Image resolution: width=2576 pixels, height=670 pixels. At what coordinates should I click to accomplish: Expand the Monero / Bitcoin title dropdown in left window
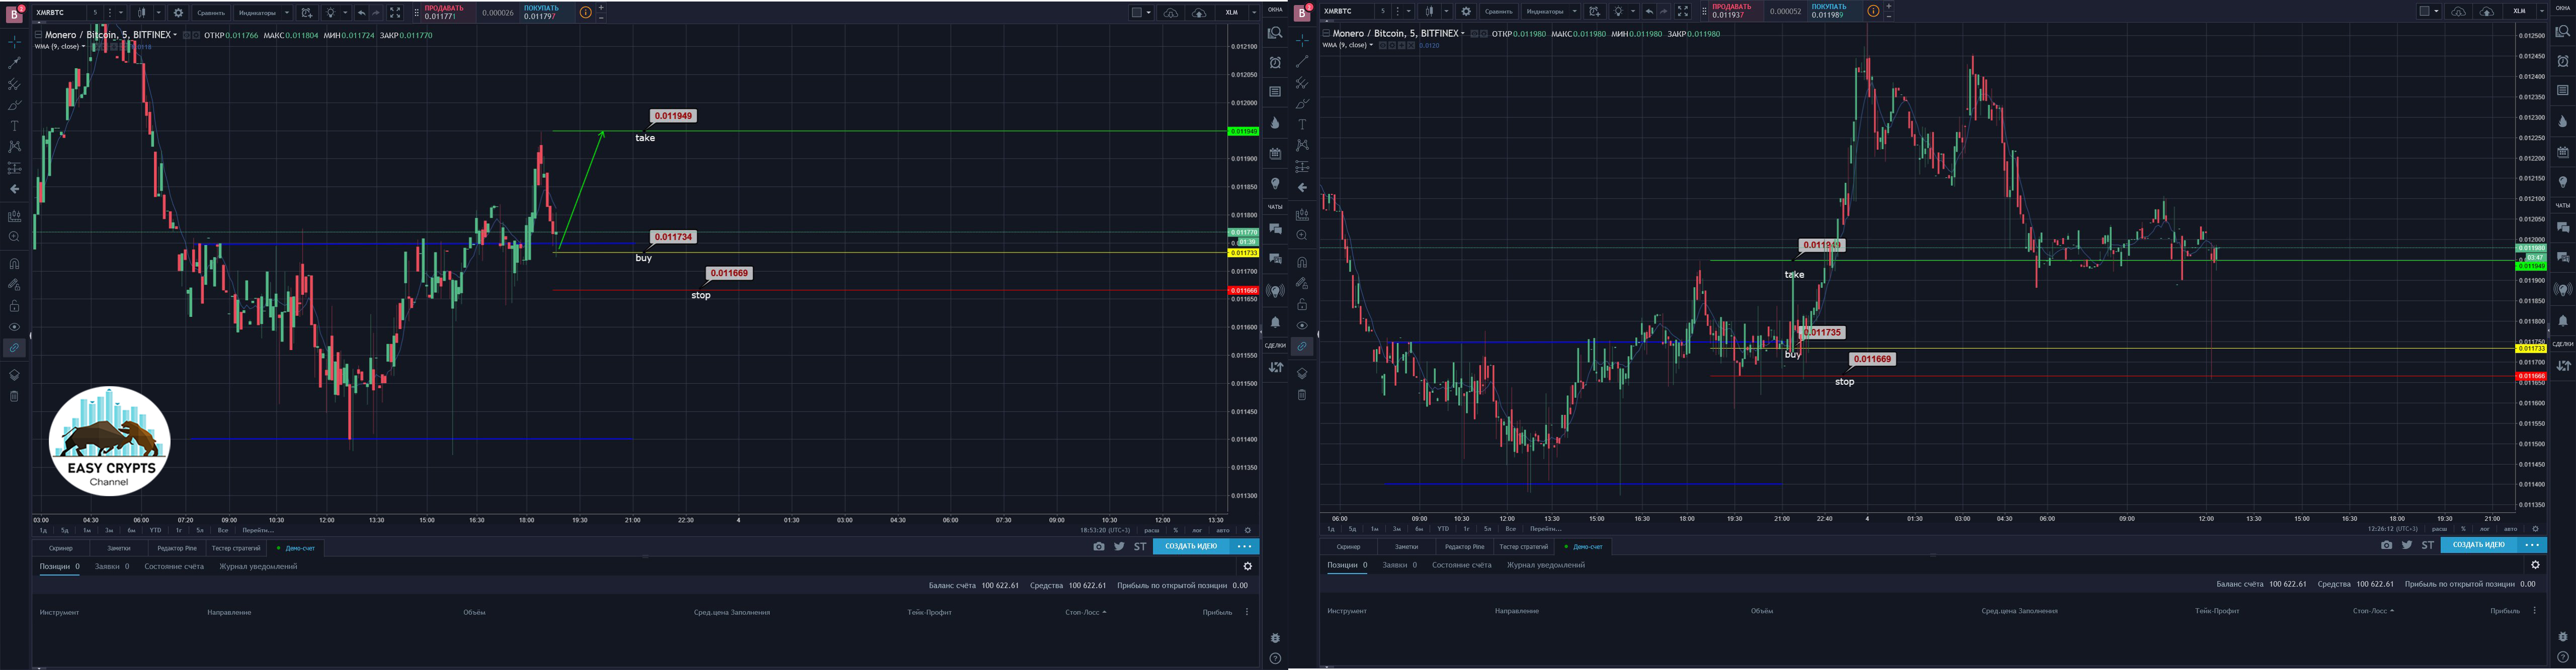tap(175, 35)
